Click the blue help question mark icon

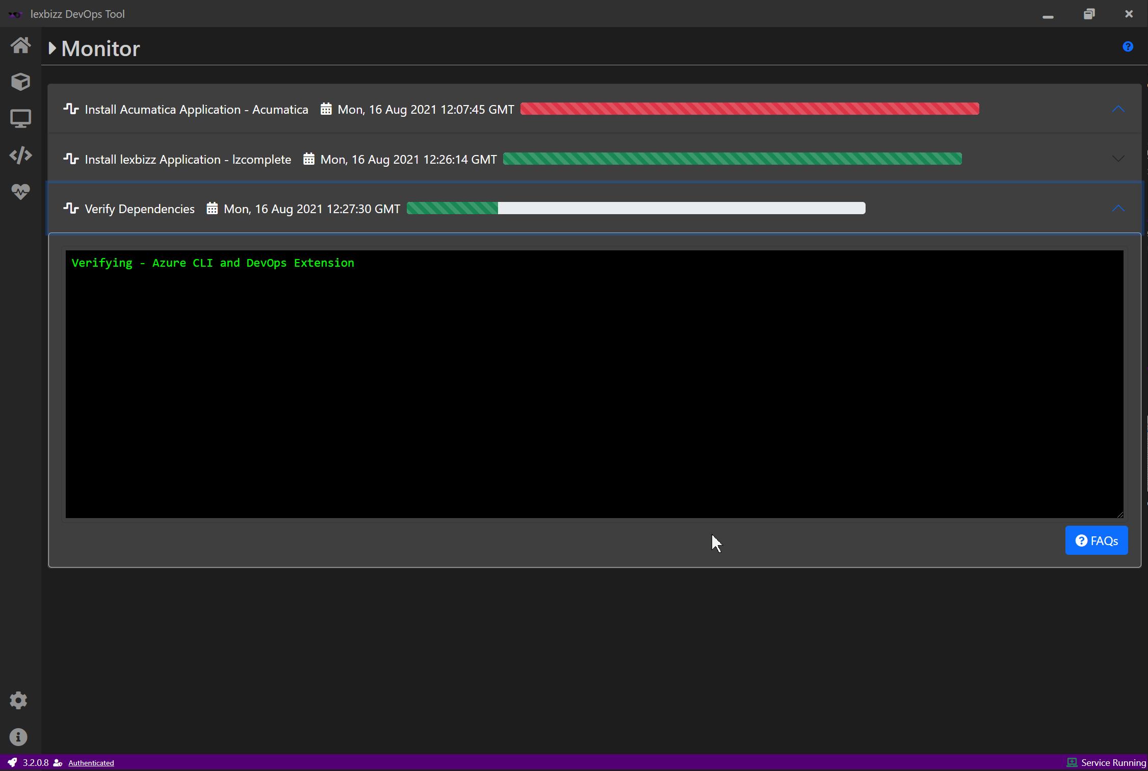1128,47
